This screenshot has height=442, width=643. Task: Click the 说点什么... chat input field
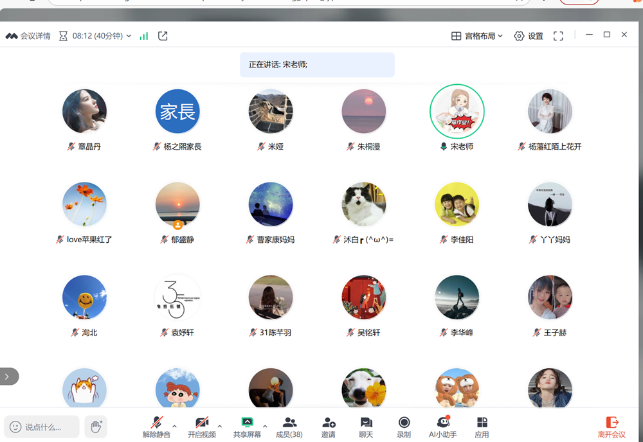42,427
